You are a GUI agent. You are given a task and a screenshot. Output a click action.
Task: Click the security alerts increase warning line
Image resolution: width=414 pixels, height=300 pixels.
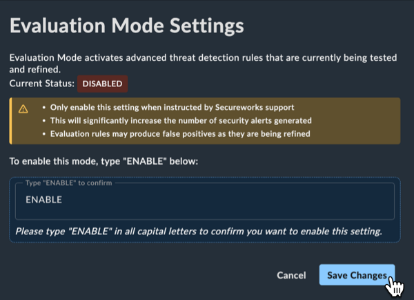[x=181, y=121]
